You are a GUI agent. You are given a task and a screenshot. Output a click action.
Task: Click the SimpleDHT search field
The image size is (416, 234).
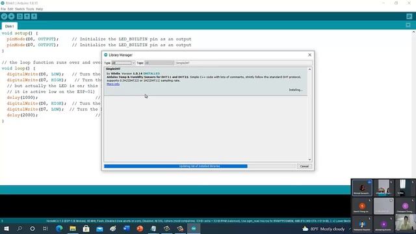pyautogui.click(x=244, y=63)
